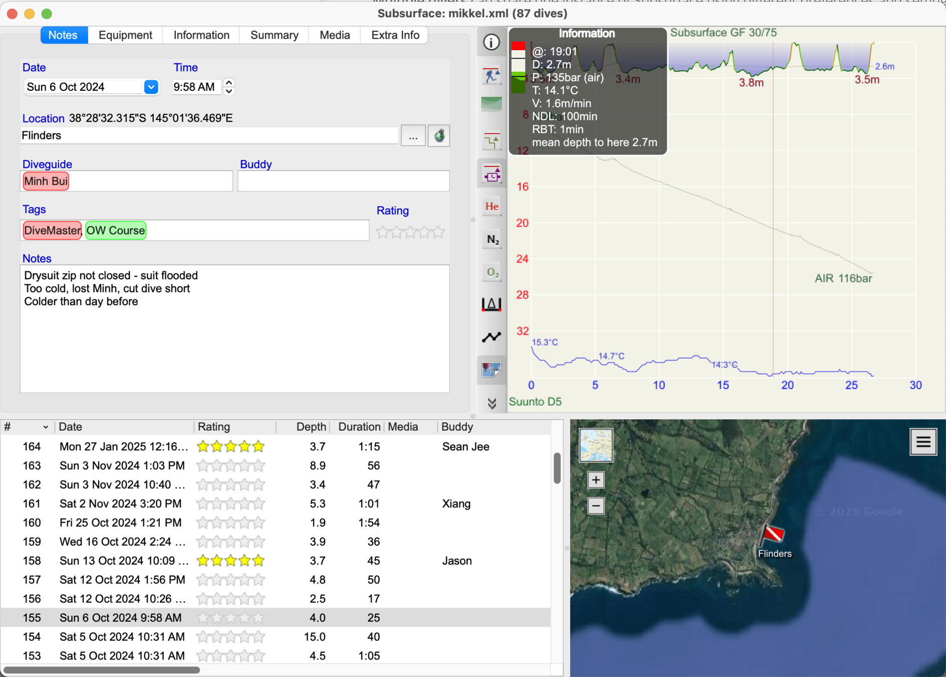Open the dive site map globe button

point(439,135)
